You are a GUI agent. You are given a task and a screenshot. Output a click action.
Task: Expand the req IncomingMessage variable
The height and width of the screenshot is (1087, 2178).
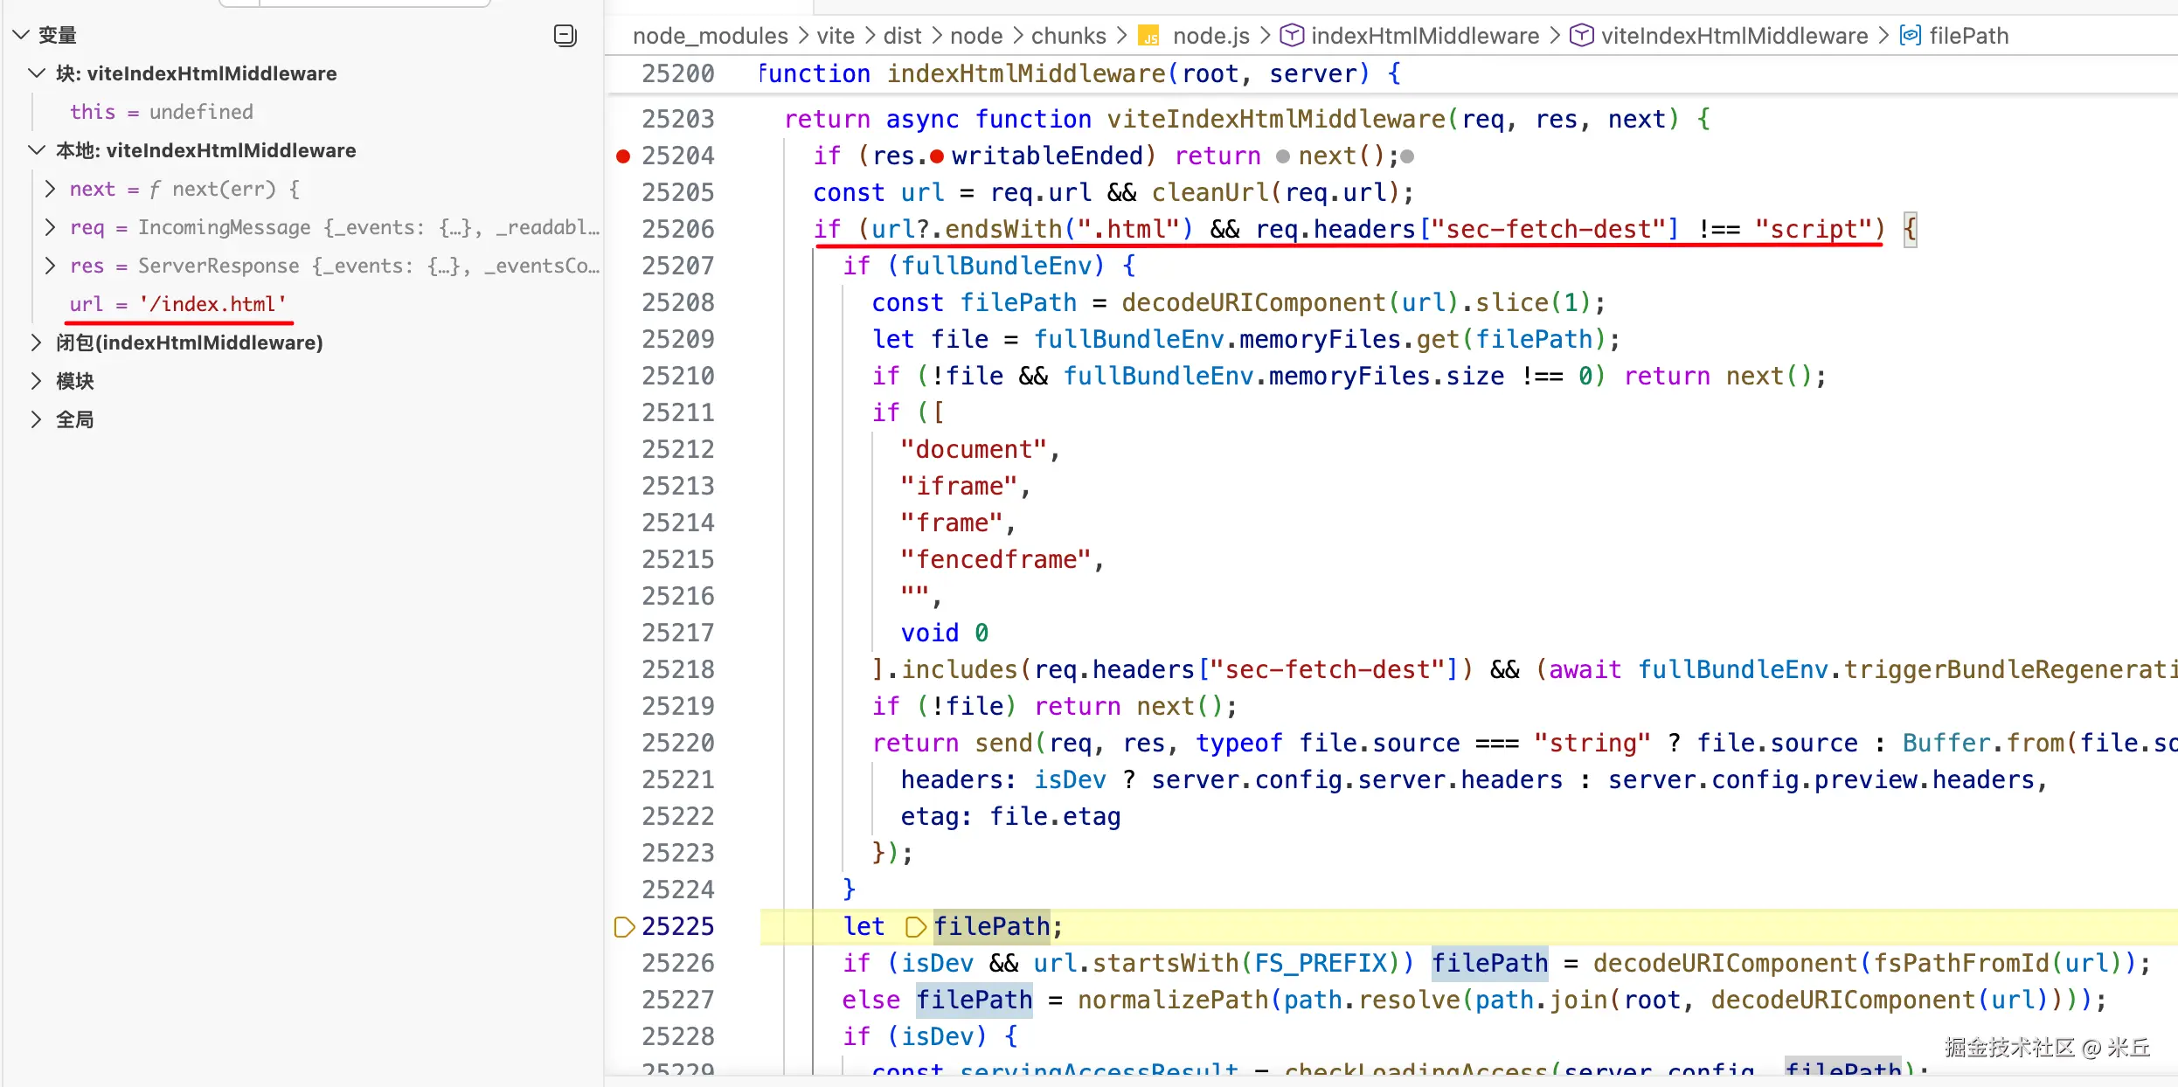point(50,227)
